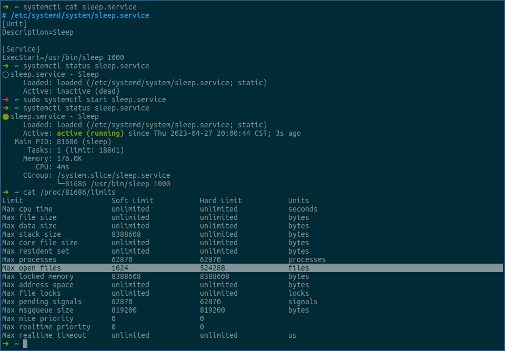Click the 524288 hard limit value
The width and height of the screenshot is (505, 351).
[x=213, y=268]
